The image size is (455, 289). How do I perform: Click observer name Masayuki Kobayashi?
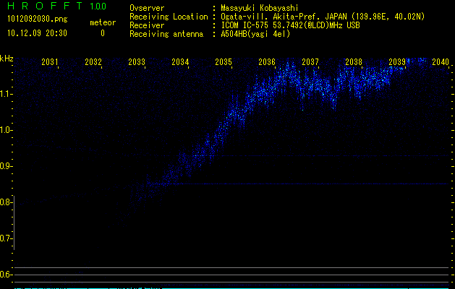(260, 8)
